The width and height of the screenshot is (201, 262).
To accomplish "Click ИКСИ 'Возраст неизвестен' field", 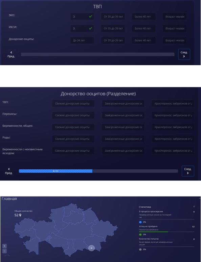I will (x=175, y=29).
